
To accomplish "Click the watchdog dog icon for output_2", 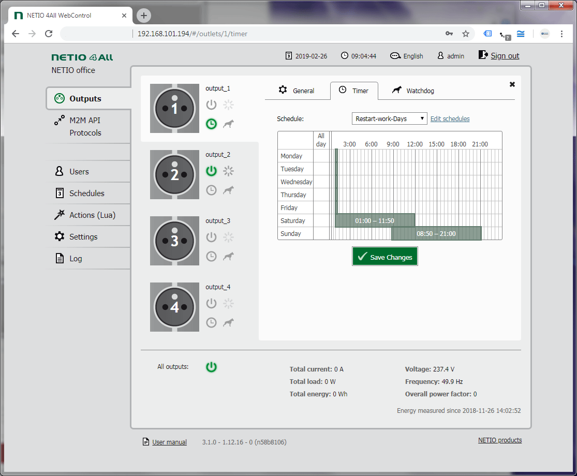I will (x=228, y=190).
